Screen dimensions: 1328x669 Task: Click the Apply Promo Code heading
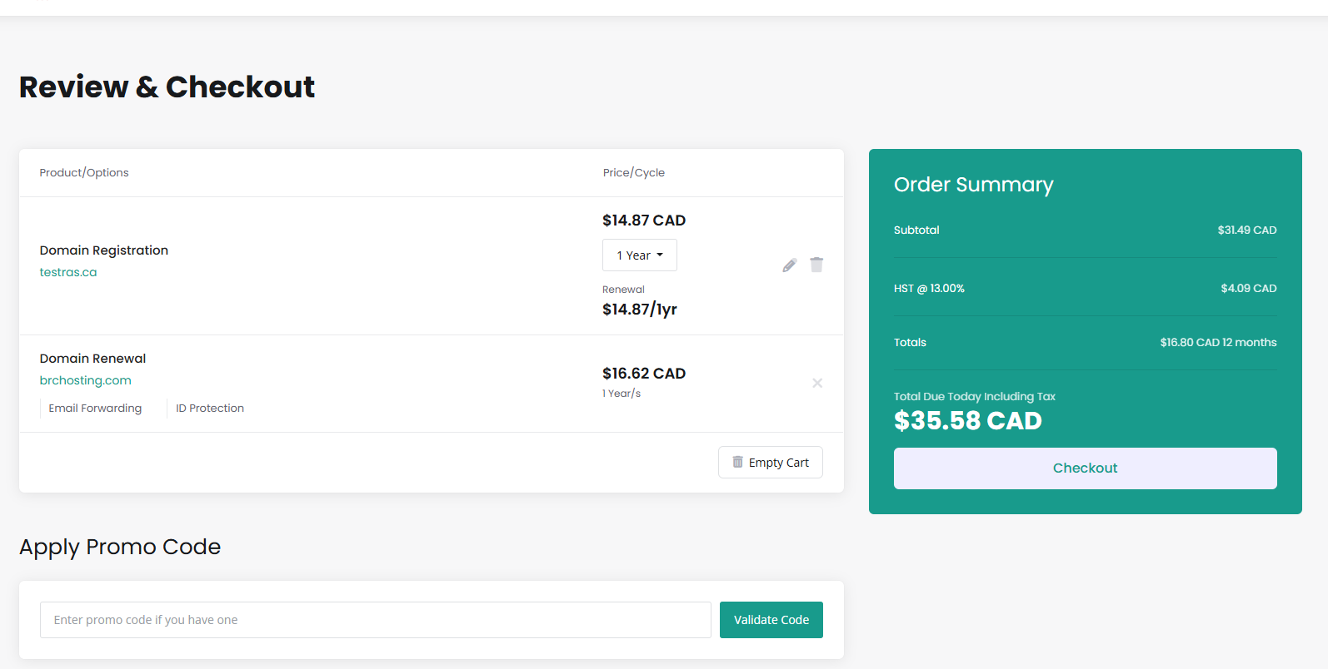[120, 547]
